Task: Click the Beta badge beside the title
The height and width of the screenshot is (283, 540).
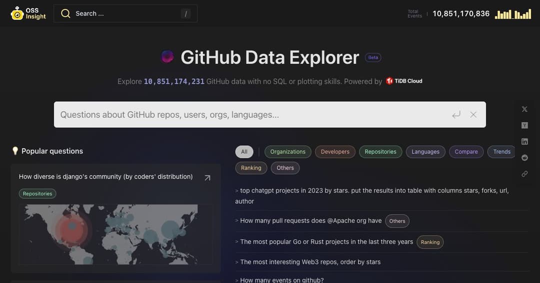Action: 373,57
